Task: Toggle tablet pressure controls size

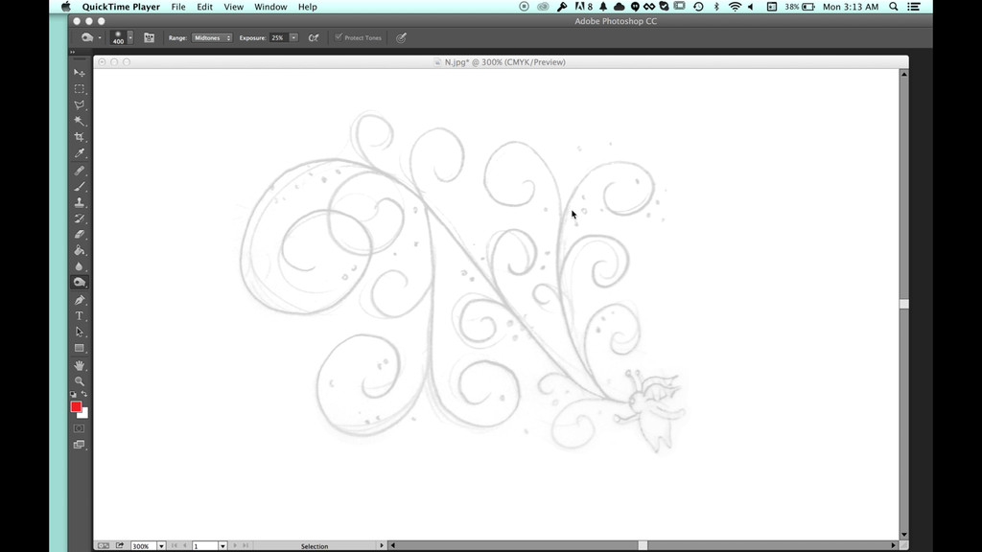Action: tap(402, 37)
